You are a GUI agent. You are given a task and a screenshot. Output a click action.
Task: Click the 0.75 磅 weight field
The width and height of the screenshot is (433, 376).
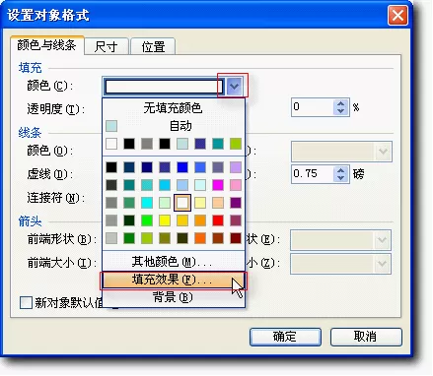313,174
